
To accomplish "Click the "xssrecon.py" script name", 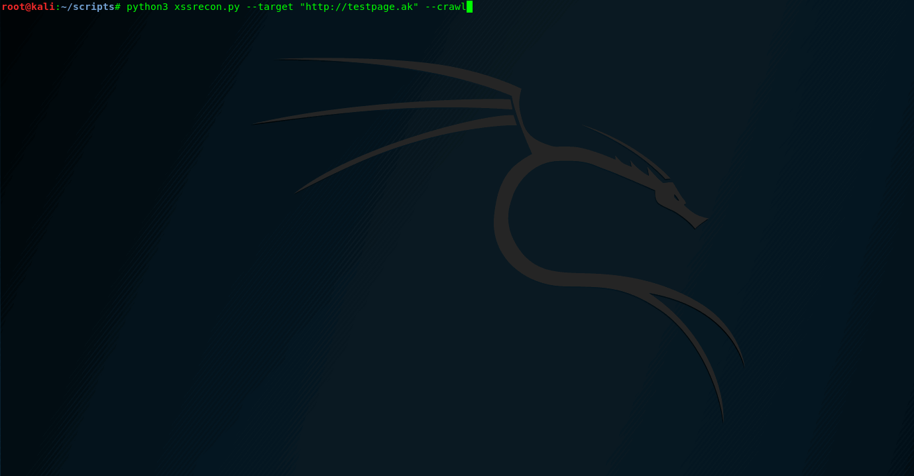I will [x=207, y=7].
